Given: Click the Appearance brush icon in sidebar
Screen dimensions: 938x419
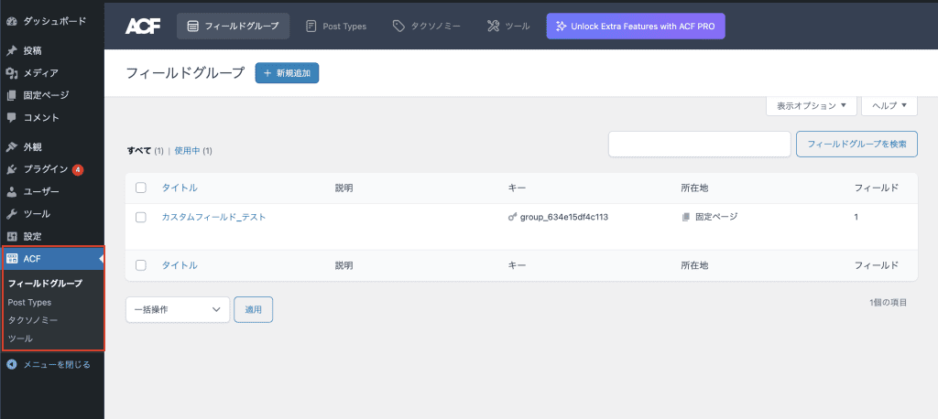Looking at the screenshot, I should pyautogui.click(x=11, y=147).
